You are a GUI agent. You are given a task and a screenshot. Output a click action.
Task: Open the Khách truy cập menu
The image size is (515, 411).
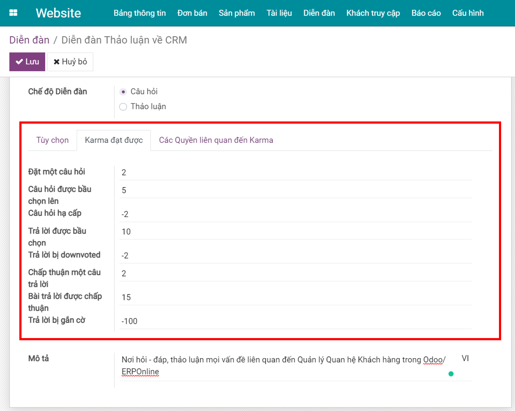point(373,13)
